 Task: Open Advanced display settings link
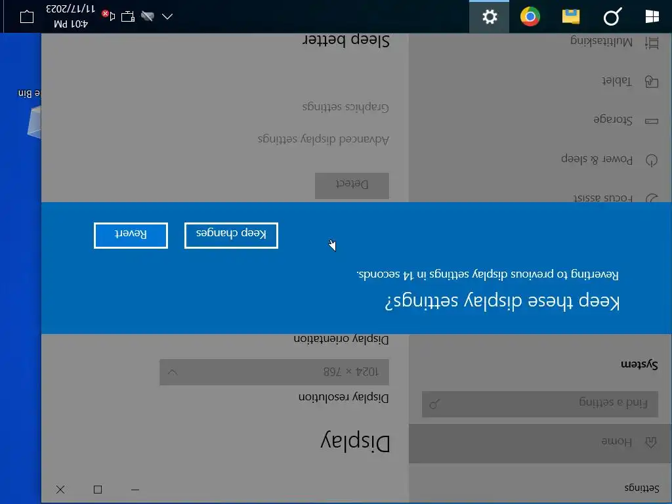(324, 139)
